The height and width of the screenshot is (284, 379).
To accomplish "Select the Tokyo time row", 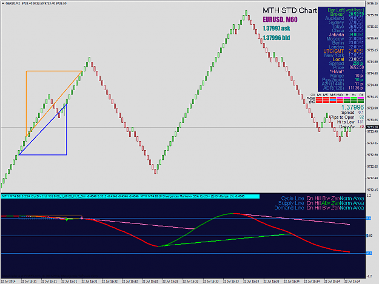I will tap(347, 27).
